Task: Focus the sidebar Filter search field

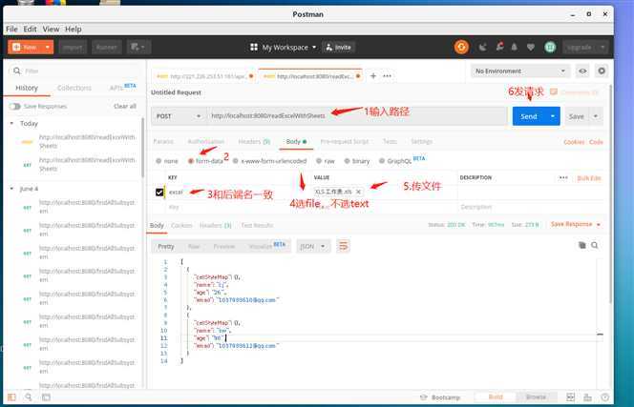Action: pyautogui.click(x=74, y=71)
